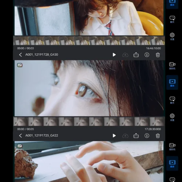The height and width of the screenshot is (182, 182).
Task: Show info for clip A001_12191725_G422
Action: (147, 135)
